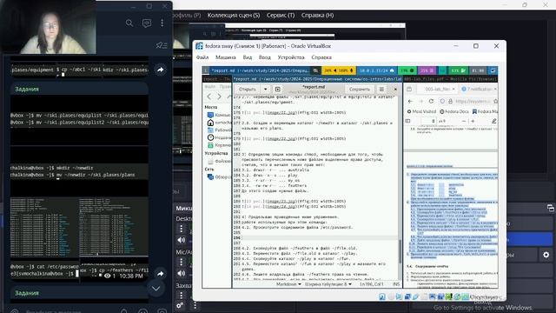Click the Сохранить button in text editor

[359, 89]
